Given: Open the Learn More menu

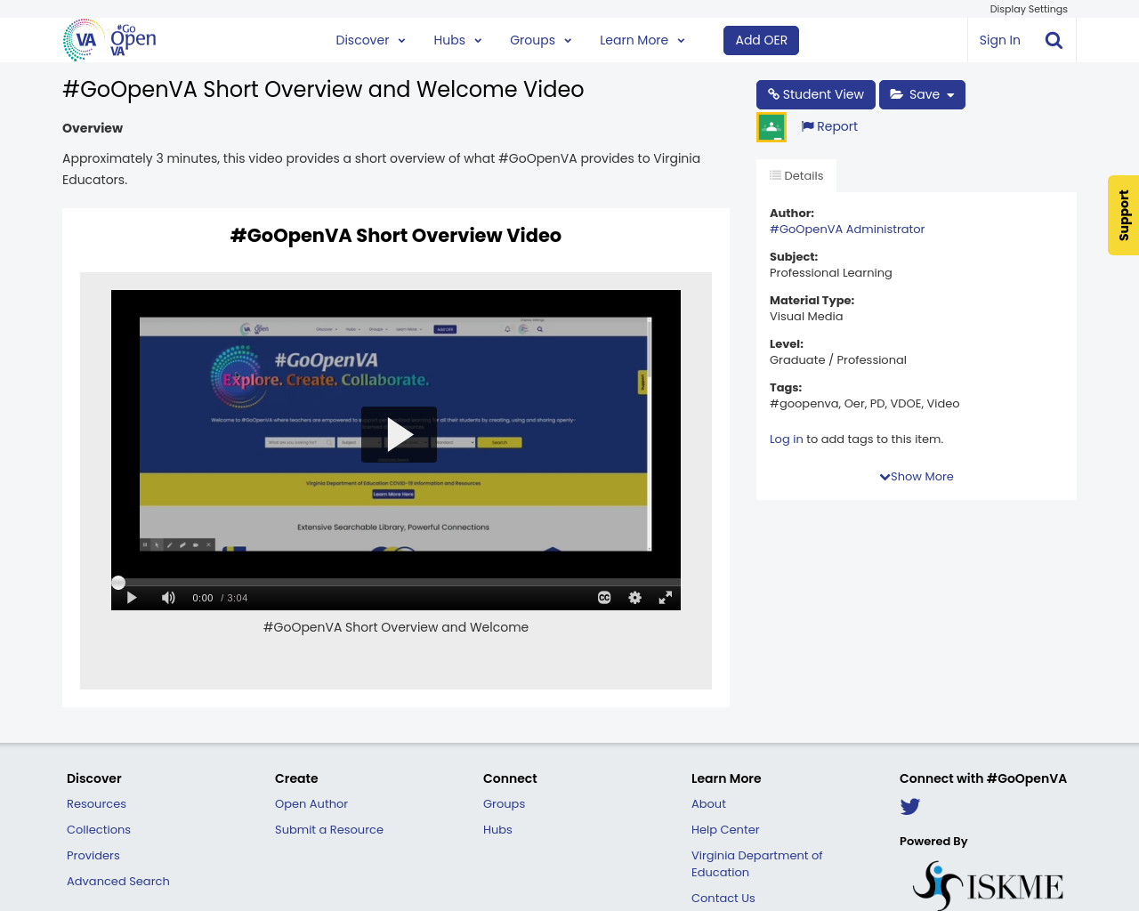Looking at the screenshot, I should coord(642,39).
